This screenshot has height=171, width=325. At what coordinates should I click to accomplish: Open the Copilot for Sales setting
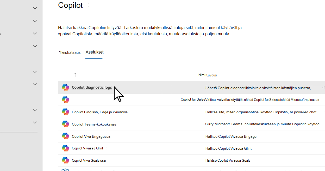pyautogui.click(x=193, y=100)
